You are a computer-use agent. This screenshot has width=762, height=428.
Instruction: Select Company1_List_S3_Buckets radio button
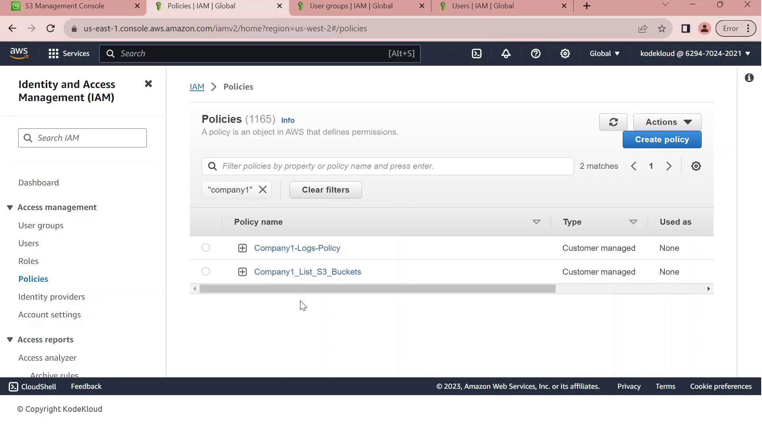206,271
